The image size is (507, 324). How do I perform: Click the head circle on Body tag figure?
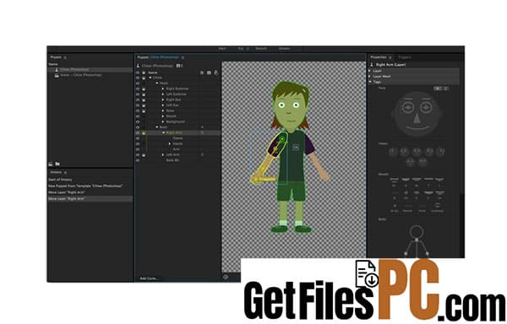pos(417,232)
